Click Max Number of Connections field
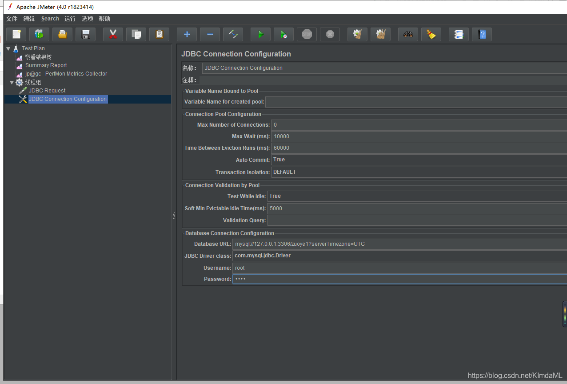 419,125
